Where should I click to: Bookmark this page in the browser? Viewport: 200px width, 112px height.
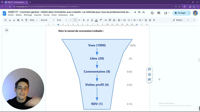(179, 7)
